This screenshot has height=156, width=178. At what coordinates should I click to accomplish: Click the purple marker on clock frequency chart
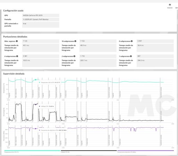tap(35, 129)
